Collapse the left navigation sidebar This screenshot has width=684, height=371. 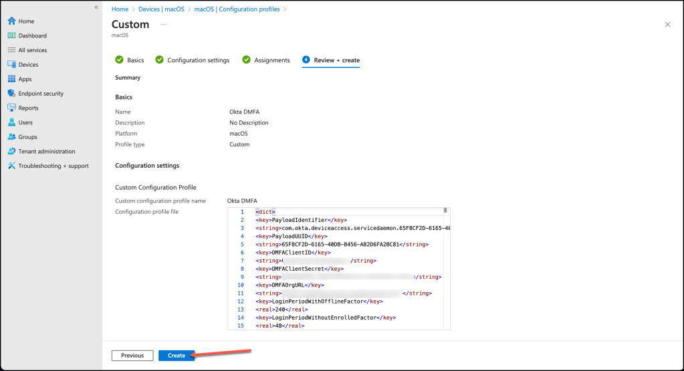pos(96,7)
